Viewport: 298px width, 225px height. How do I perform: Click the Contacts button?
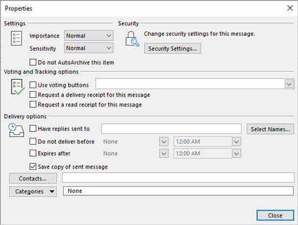tap(33, 178)
